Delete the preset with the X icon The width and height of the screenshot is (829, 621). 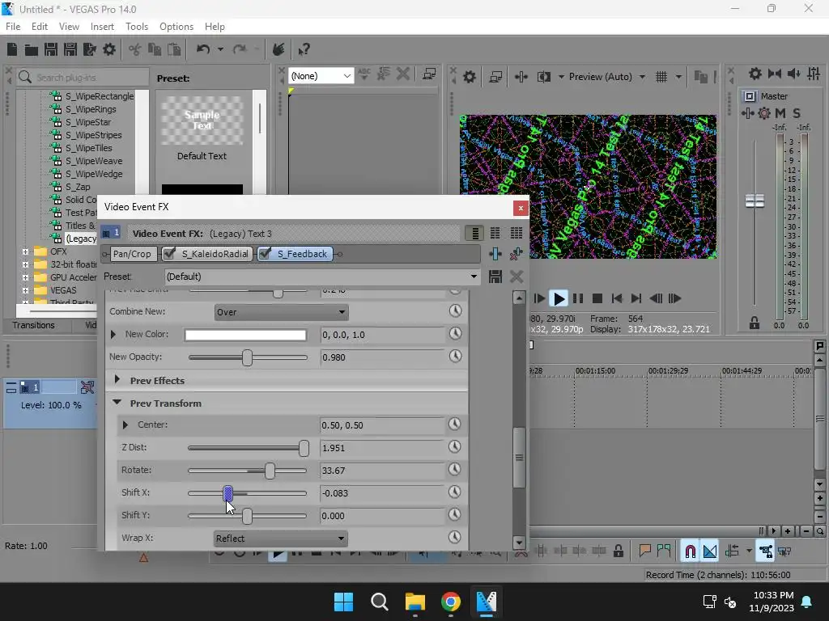517,277
